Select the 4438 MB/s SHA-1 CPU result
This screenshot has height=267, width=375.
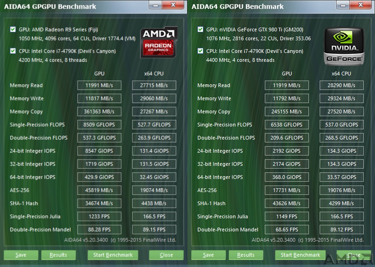tap(154, 203)
